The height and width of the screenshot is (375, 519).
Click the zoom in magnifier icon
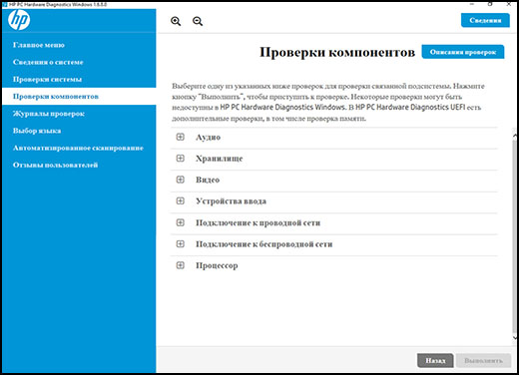[176, 21]
